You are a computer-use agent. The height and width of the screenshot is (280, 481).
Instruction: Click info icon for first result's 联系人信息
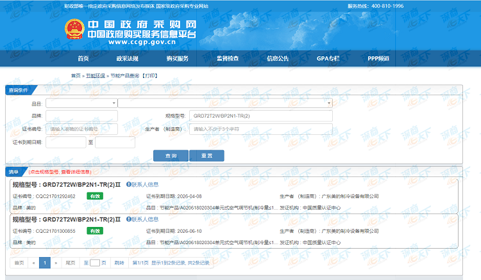[128, 184]
